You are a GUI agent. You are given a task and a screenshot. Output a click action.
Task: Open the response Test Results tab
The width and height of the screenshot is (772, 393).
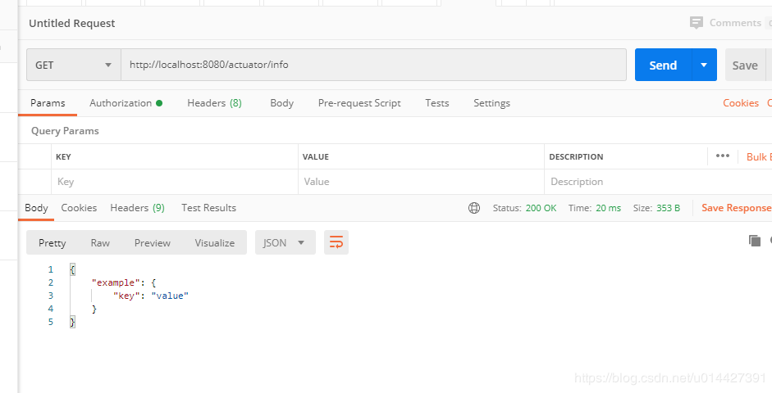[208, 208]
